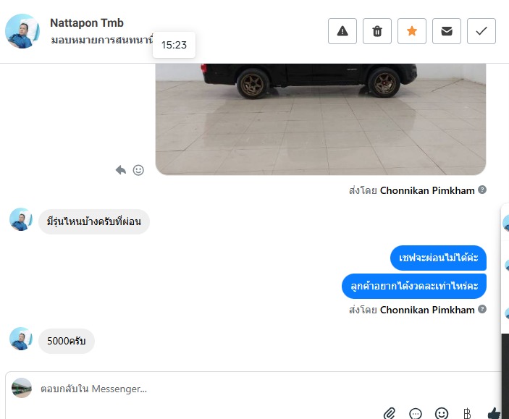Click the "5000ครับ" message bubble

tap(67, 341)
